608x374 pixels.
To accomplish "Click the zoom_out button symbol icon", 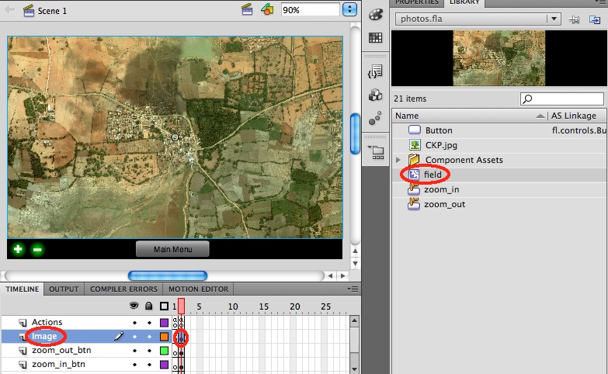I will tap(414, 204).
